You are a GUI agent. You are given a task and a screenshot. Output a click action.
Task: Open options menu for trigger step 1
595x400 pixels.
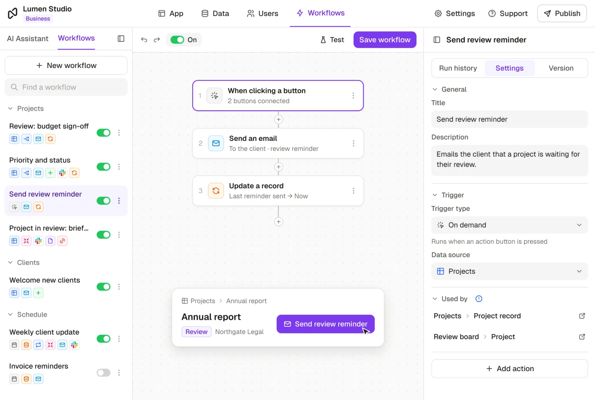click(x=353, y=95)
